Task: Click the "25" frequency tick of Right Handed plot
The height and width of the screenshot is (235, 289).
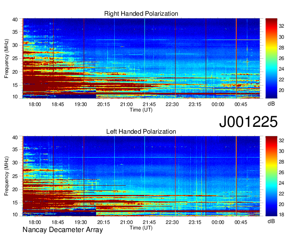Action: tap(15, 58)
